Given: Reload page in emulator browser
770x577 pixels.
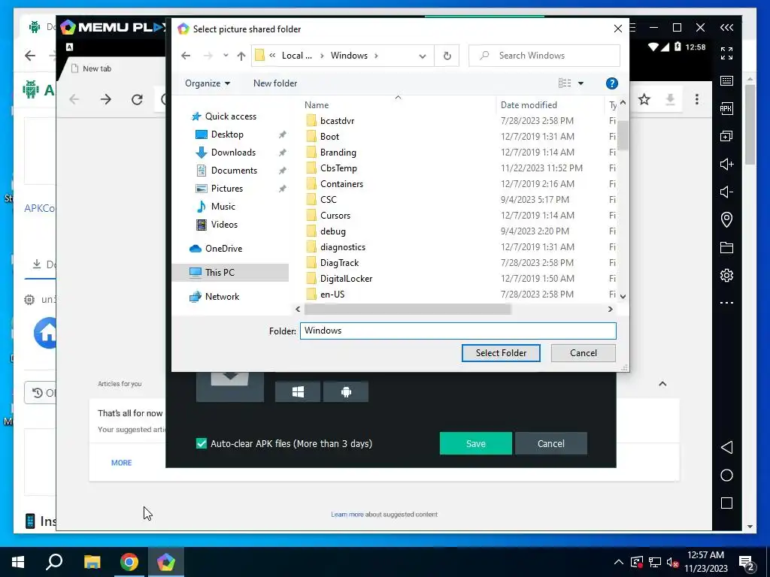Looking at the screenshot, I should (137, 100).
